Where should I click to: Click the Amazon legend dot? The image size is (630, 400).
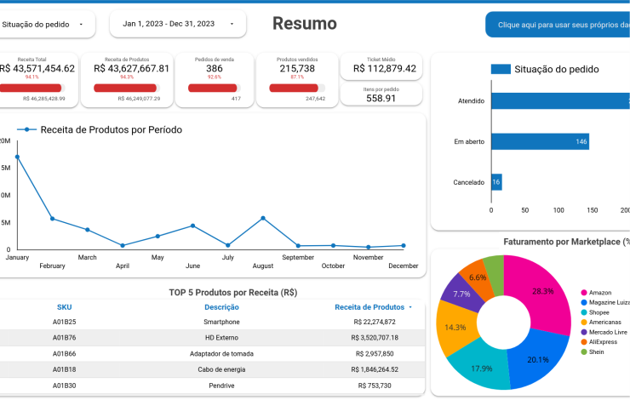tap(583, 293)
